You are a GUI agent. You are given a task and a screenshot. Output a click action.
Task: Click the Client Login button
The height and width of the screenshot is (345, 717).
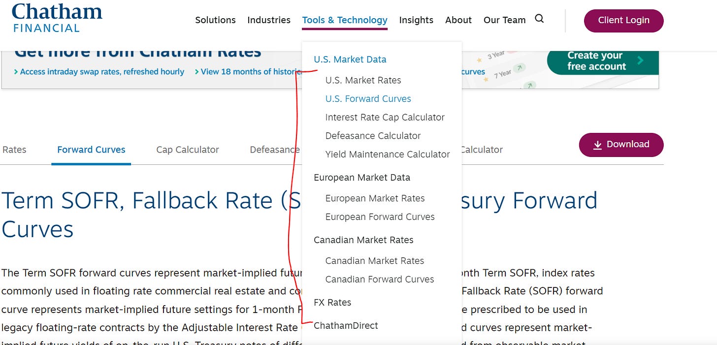pyautogui.click(x=623, y=21)
